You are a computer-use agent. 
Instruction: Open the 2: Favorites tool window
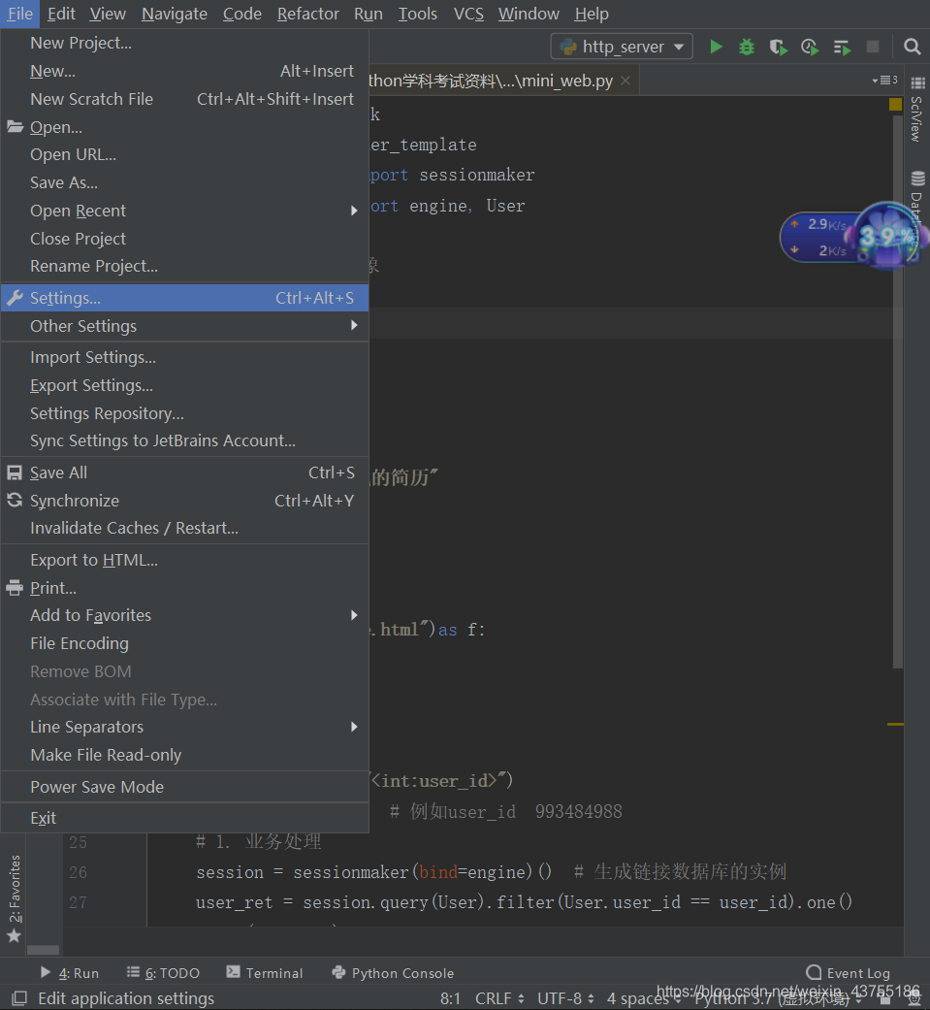(x=15, y=898)
